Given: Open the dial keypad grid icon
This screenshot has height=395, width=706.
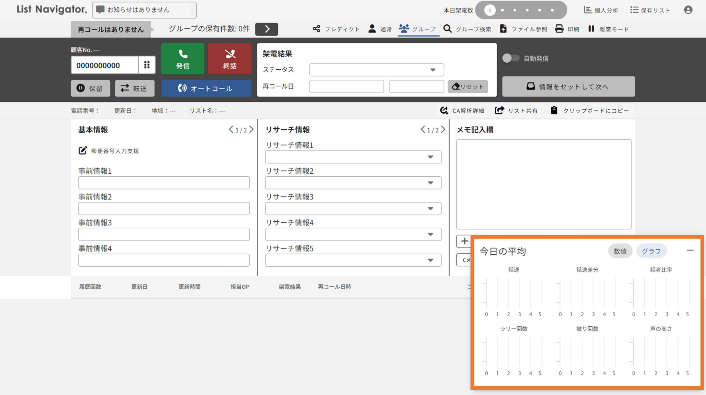Looking at the screenshot, I should [x=147, y=65].
